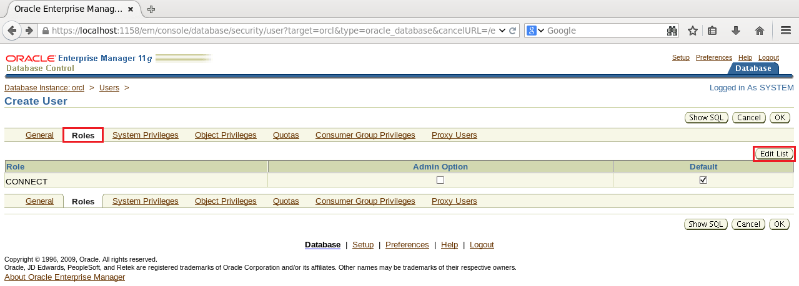Click the footer Database text
This screenshot has width=799, height=286.
(x=322, y=245)
